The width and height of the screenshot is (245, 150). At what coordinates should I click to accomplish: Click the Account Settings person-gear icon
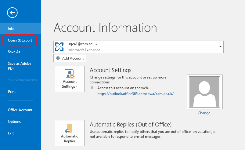pos(70,74)
